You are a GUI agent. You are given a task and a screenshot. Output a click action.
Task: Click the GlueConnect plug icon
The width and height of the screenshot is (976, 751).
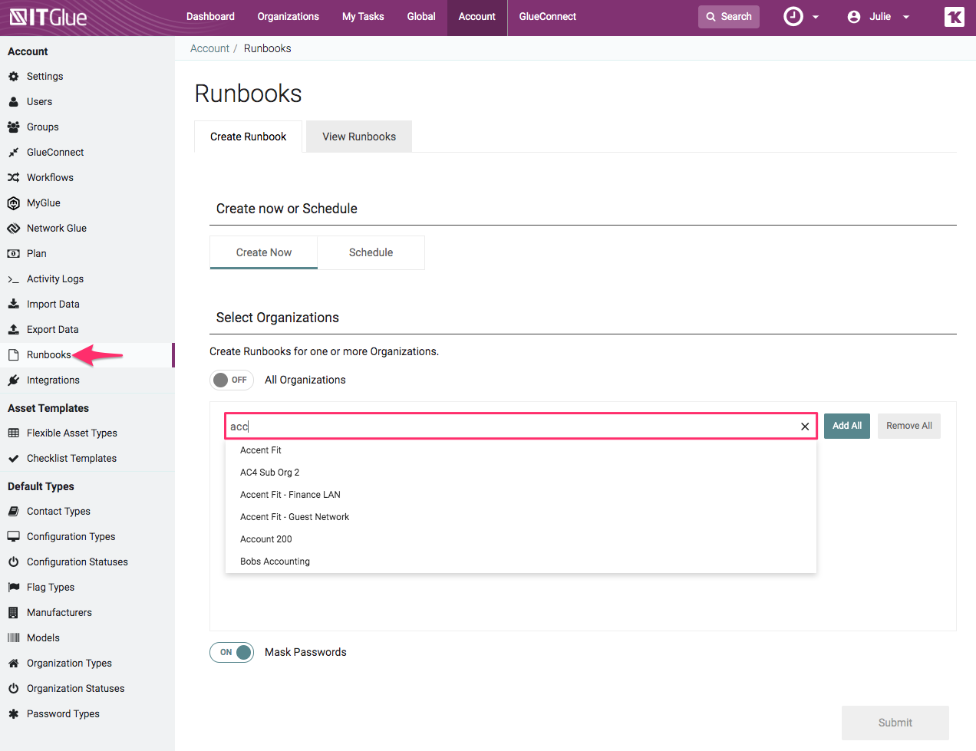click(13, 153)
